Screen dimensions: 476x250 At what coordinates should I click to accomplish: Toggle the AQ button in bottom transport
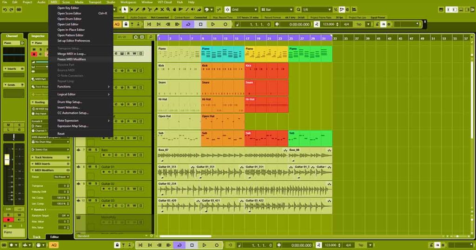point(54,245)
